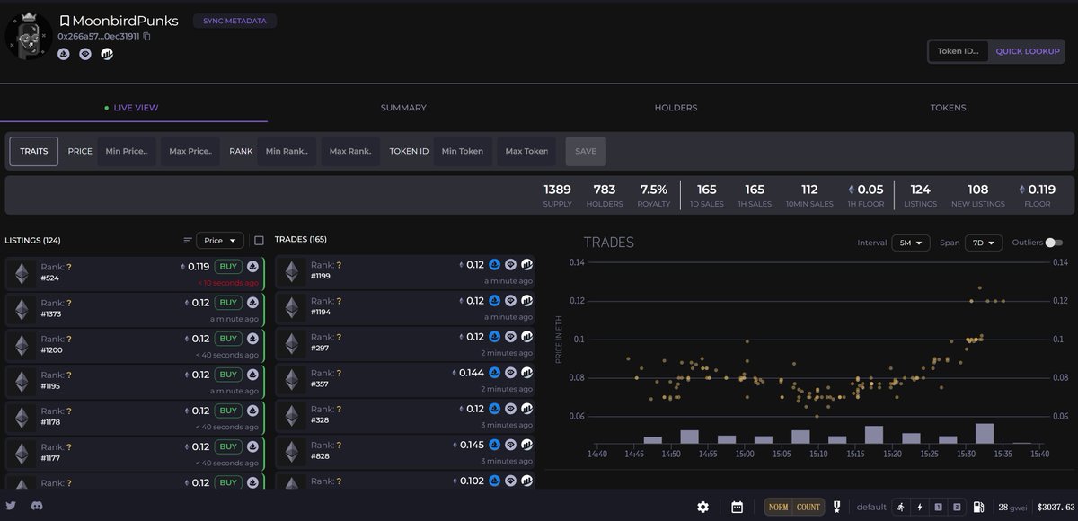
Task: Open chart icon for trade #828
Action: 526,445
